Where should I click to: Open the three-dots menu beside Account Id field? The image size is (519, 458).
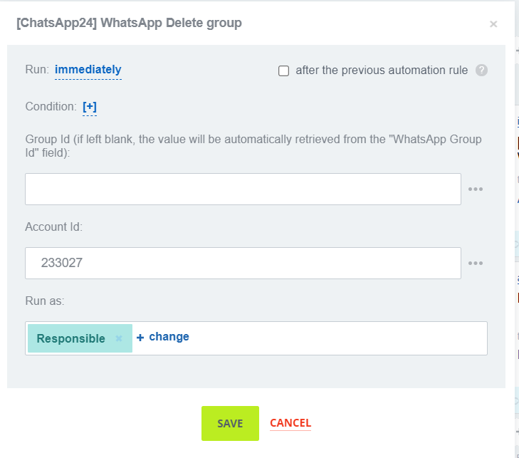(476, 264)
